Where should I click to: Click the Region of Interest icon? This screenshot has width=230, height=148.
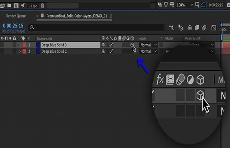[x=197, y=4]
